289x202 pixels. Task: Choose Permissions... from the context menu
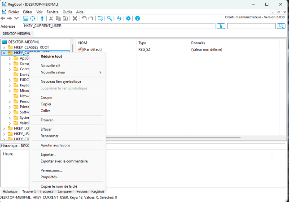pos(51,170)
